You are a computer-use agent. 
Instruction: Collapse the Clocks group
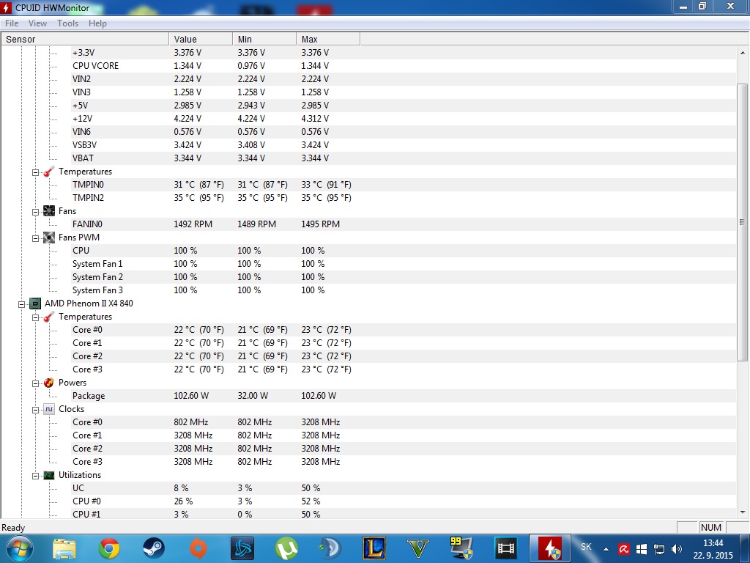[35, 410]
